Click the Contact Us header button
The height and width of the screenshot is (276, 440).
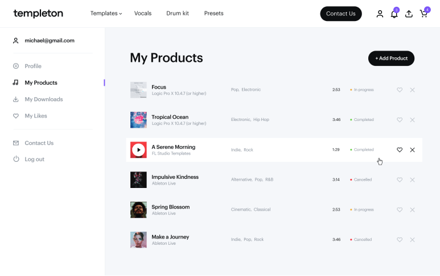tap(340, 14)
